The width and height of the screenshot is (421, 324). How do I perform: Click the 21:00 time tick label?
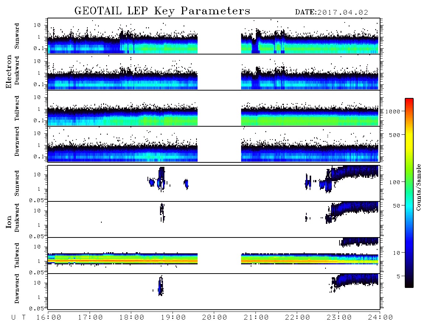[256, 317]
